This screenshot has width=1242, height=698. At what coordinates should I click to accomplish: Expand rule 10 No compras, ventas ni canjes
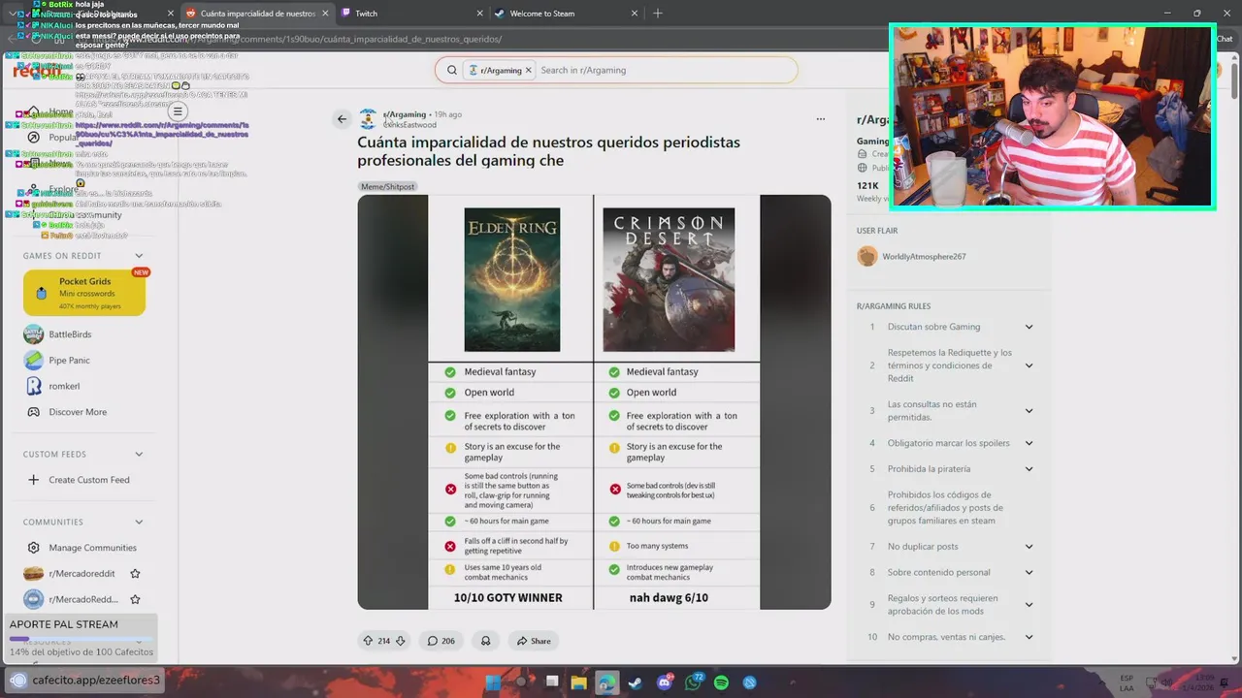point(1029,637)
